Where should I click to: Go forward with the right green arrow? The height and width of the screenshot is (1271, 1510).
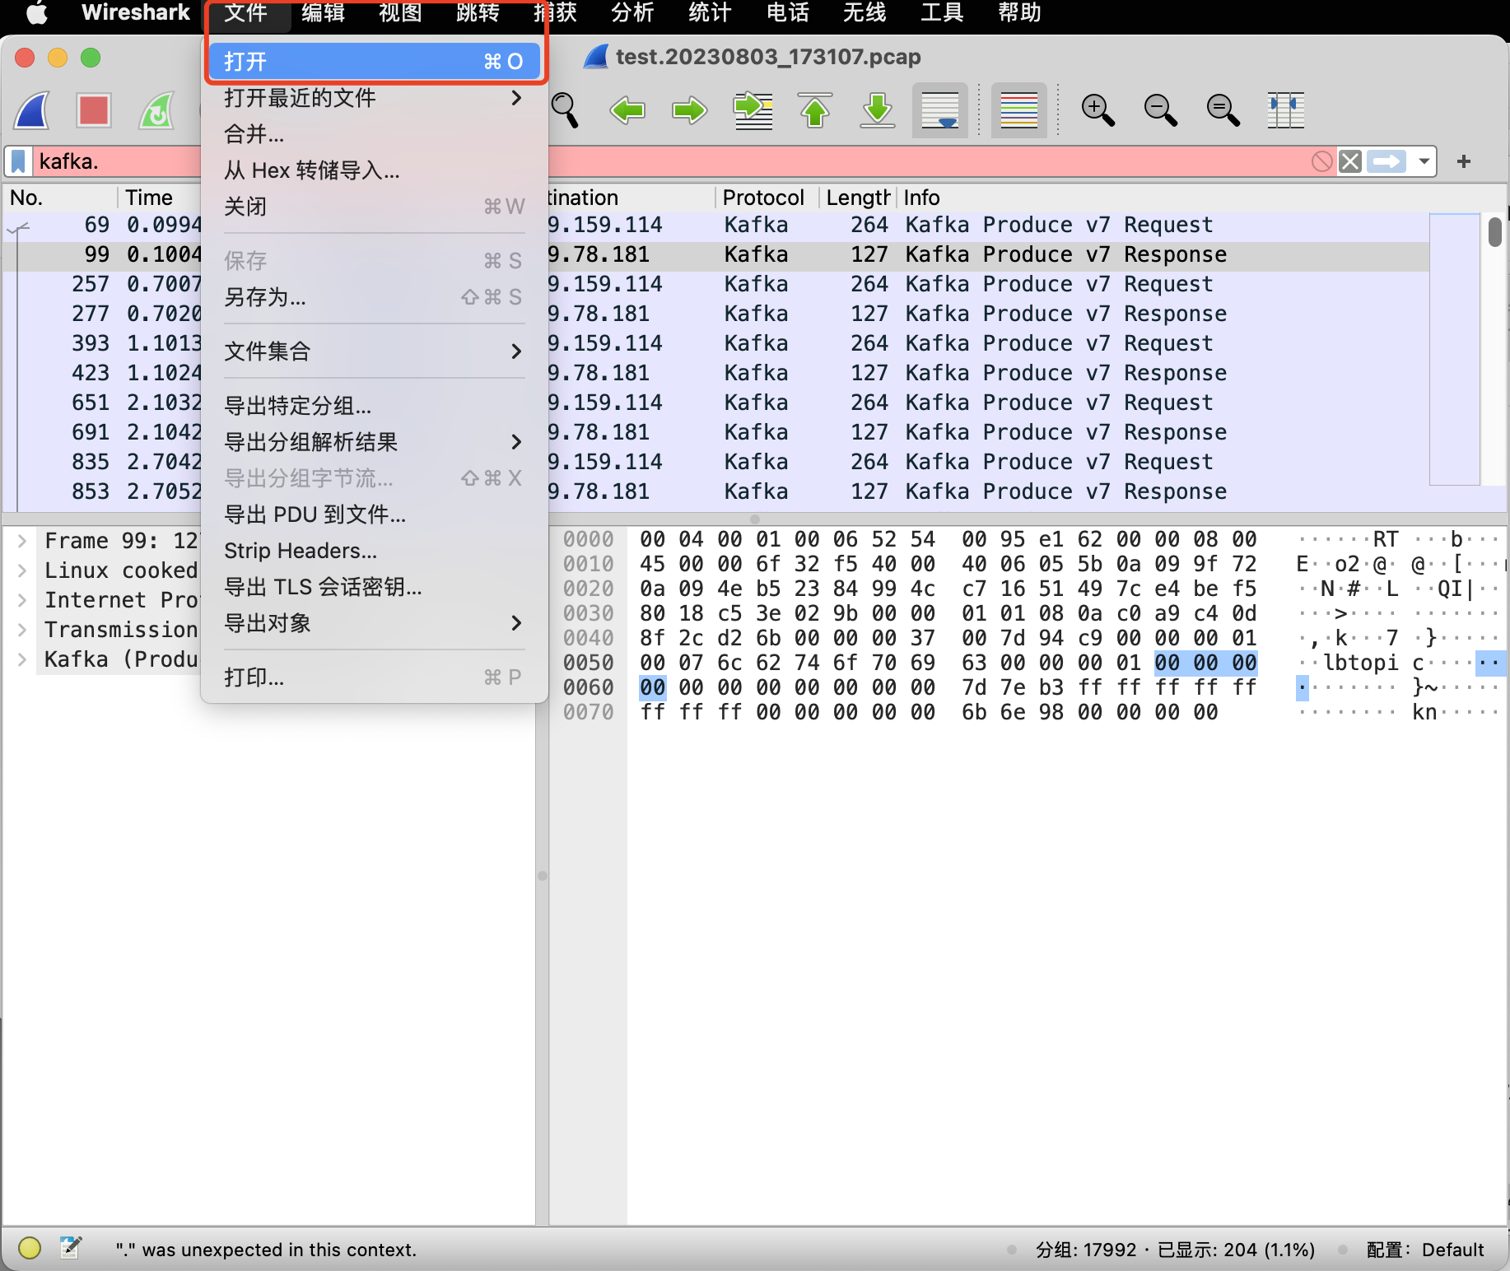[x=690, y=110]
